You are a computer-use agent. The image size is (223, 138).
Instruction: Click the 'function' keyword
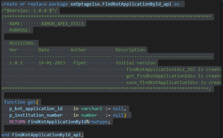[14, 102]
